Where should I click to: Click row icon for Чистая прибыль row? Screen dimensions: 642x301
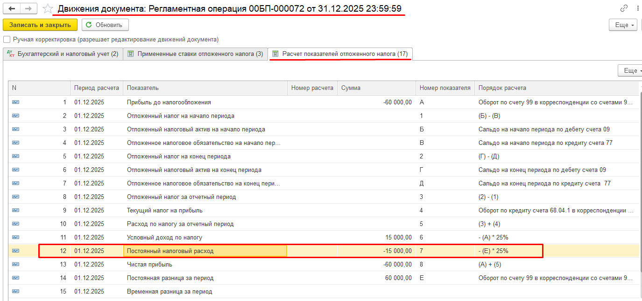(x=16, y=264)
